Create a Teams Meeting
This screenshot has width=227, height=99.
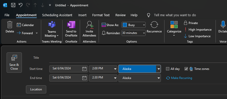(x=52, y=29)
